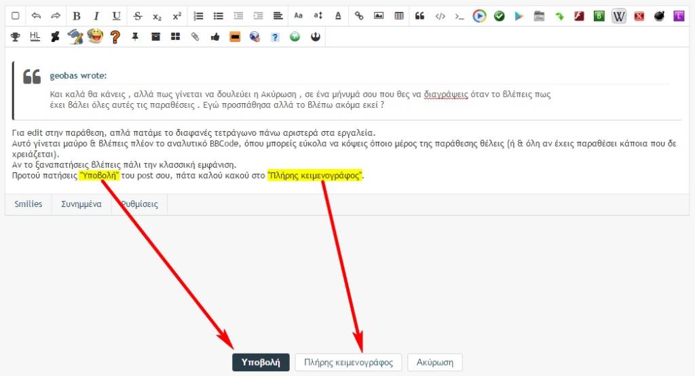
Task: Cancel the reply with Ακύρωση
Action: click(435, 362)
